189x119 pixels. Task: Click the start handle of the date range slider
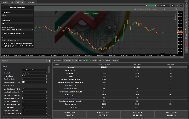tap(146, 5)
